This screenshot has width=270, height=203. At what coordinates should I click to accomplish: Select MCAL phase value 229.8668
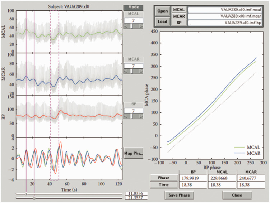(222, 178)
